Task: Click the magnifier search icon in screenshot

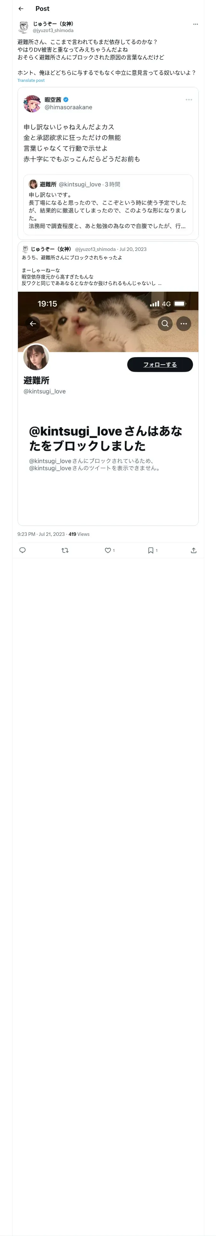Action: pyautogui.click(x=165, y=323)
